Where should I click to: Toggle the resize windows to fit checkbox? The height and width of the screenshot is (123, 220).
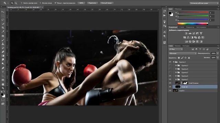(x=21, y=3)
